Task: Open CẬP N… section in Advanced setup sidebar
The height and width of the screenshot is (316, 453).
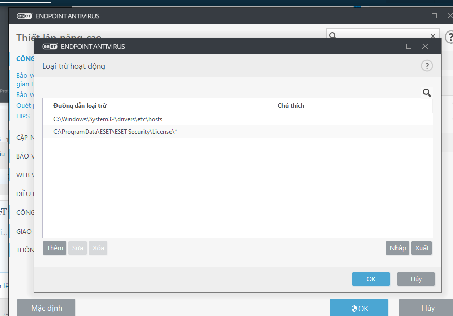Action: coord(25,138)
